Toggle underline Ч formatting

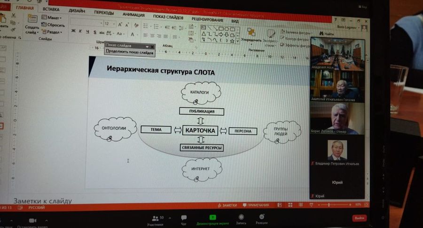point(87,32)
